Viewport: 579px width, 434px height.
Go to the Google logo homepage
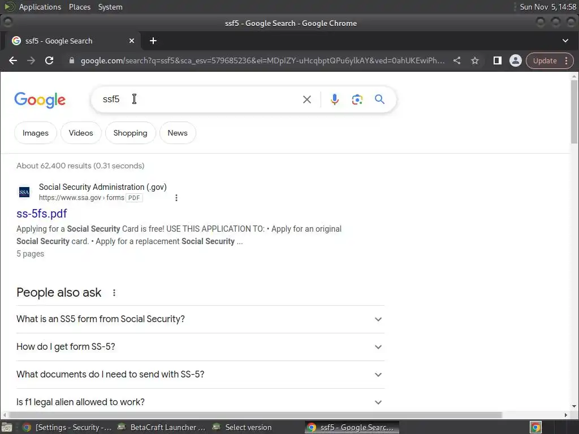point(40,100)
